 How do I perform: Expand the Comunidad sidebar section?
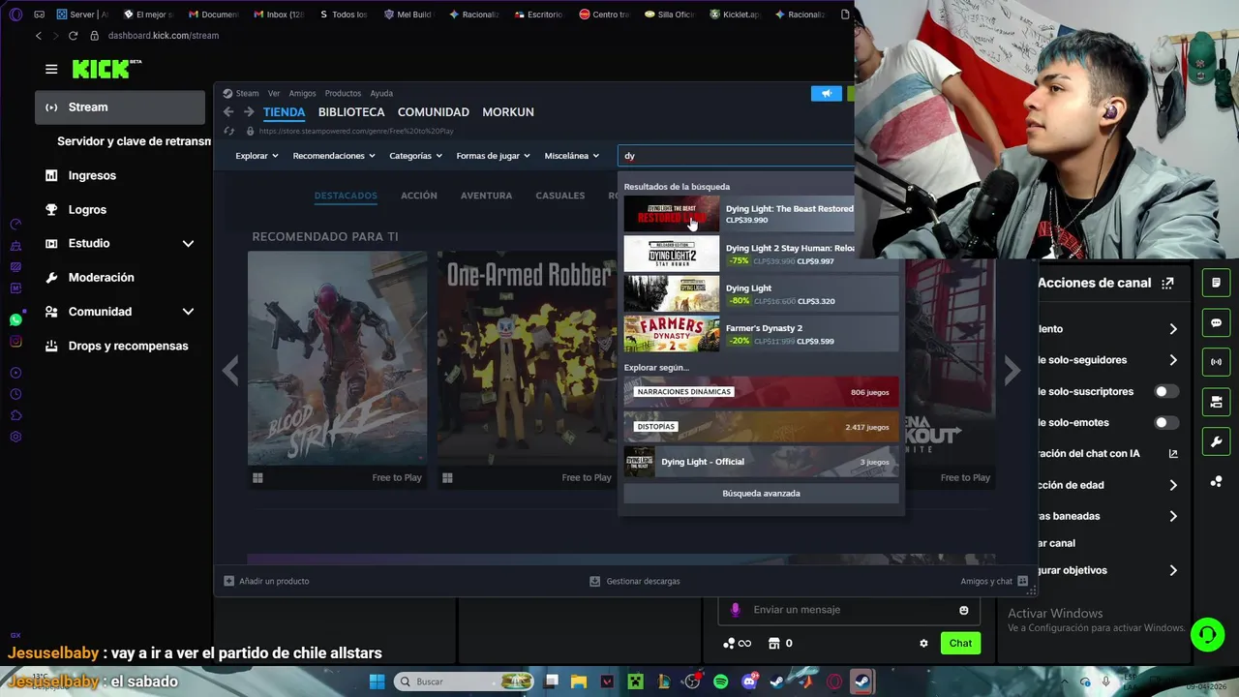tap(188, 312)
